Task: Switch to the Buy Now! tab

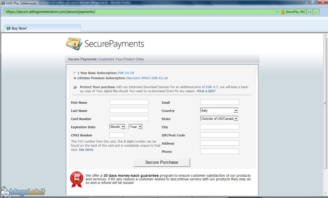Action: (x=42, y=28)
